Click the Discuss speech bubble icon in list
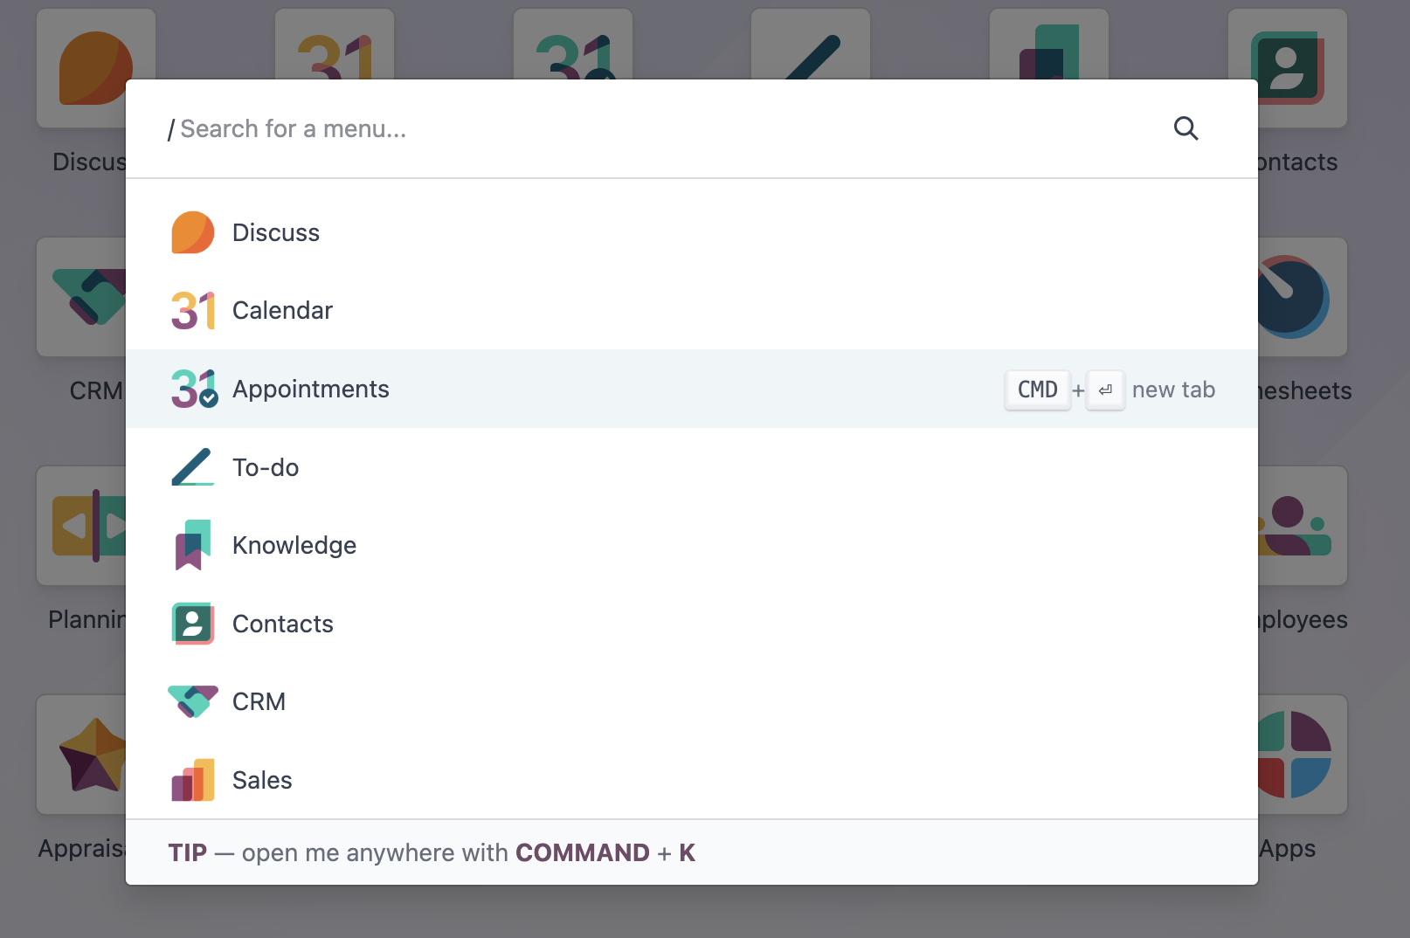The image size is (1410, 938). coord(193,232)
